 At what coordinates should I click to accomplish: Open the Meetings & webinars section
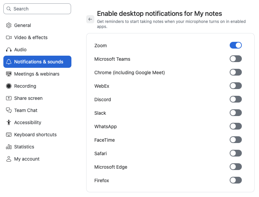coord(37,74)
